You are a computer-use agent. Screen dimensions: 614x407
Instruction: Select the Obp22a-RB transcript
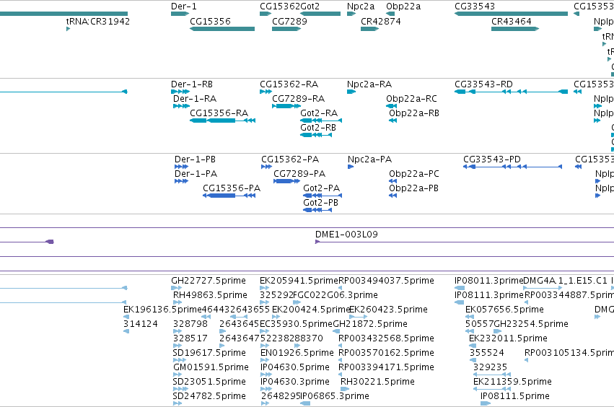coord(392,121)
